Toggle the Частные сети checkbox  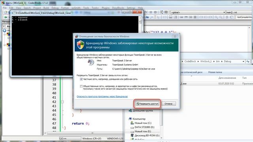(x=81, y=79)
